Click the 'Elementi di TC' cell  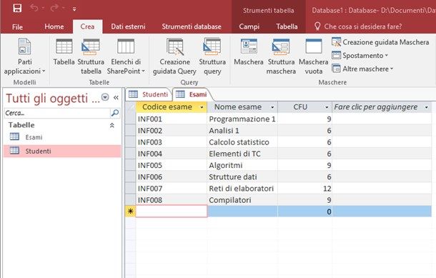pos(242,154)
